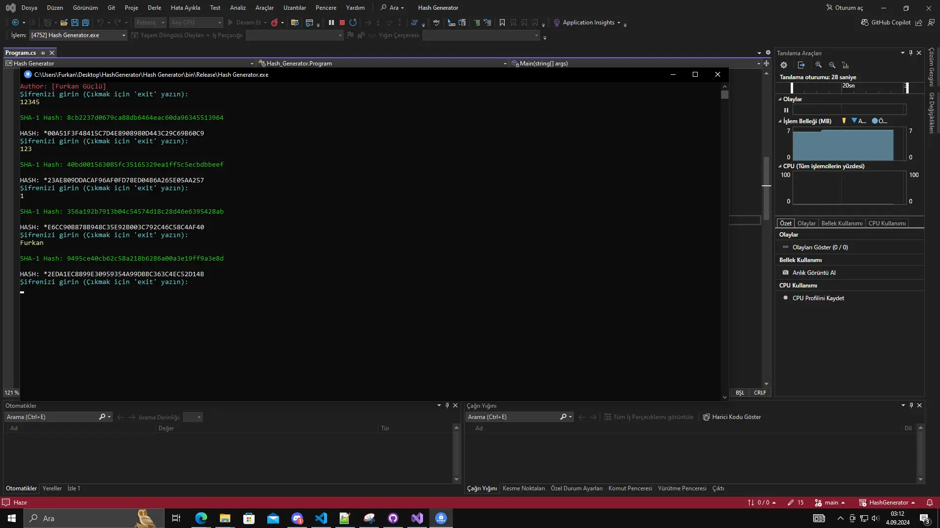Open Diagnostic Tools settings gear
Image resolution: width=940 pixels, height=528 pixels.
(784, 65)
